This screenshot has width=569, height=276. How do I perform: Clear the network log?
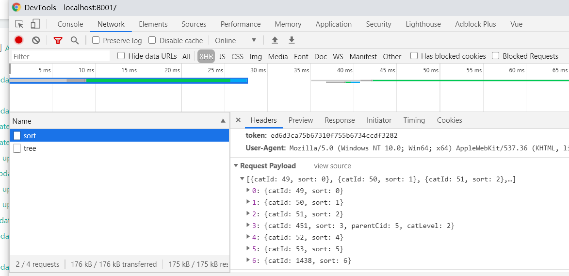tap(36, 40)
